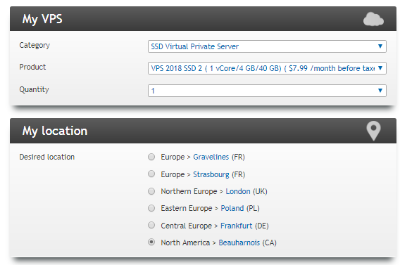Open the Product dropdown showing VPS 2018 SSD 2
The image size is (400, 265).
coord(267,68)
